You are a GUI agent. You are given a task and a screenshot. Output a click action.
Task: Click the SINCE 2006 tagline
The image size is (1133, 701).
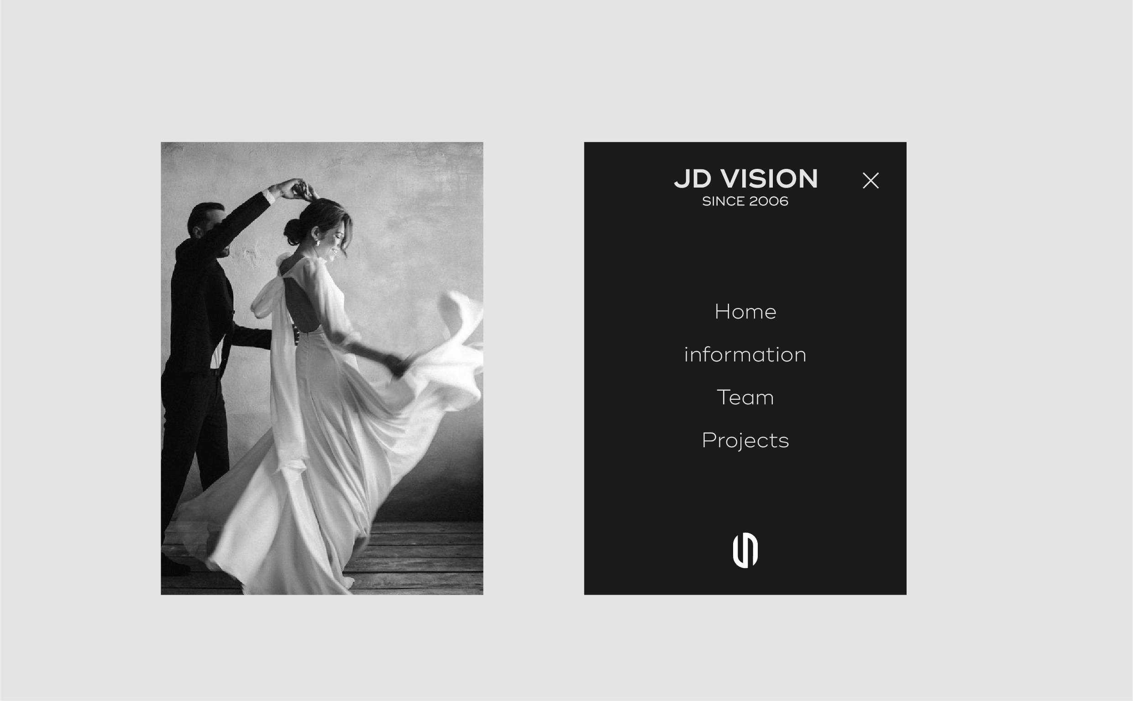click(x=745, y=201)
